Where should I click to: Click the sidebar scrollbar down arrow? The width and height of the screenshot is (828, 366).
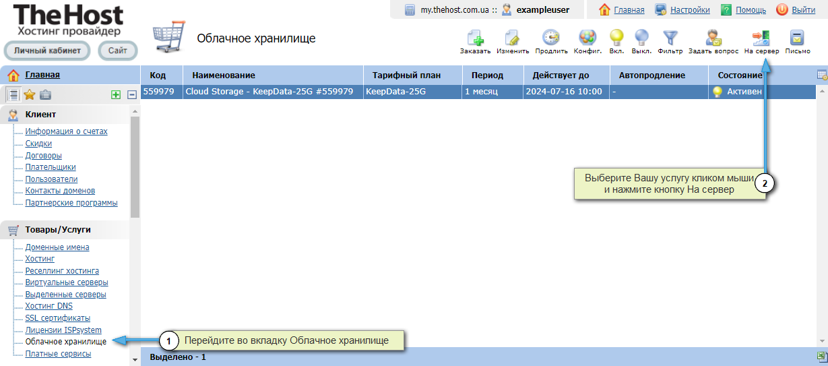[x=135, y=360]
